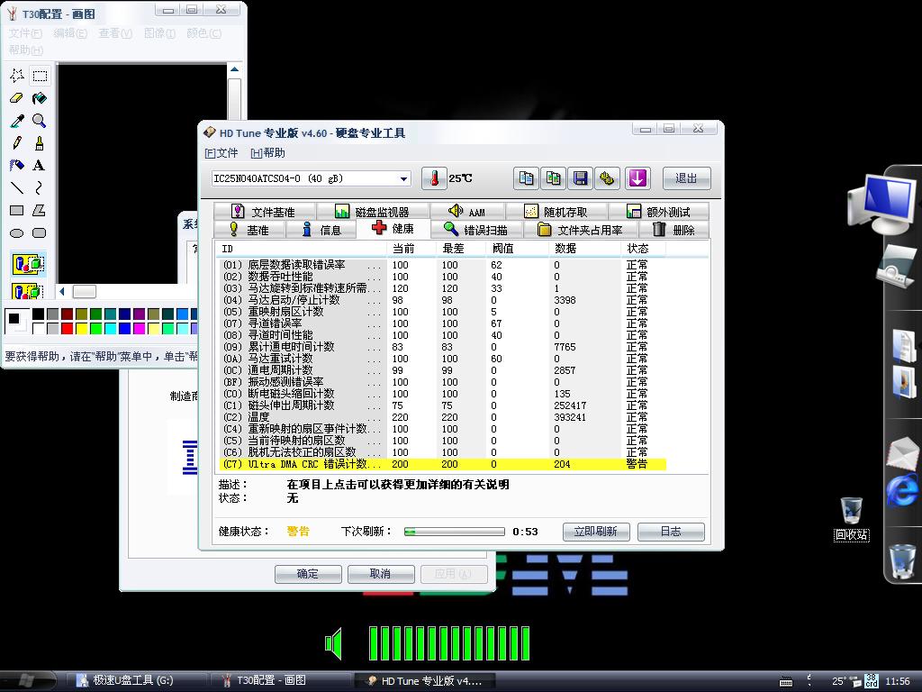Copy disk info text to clipboard in HD Tune
The width and height of the screenshot is (922, 692).
click(525, 178)
